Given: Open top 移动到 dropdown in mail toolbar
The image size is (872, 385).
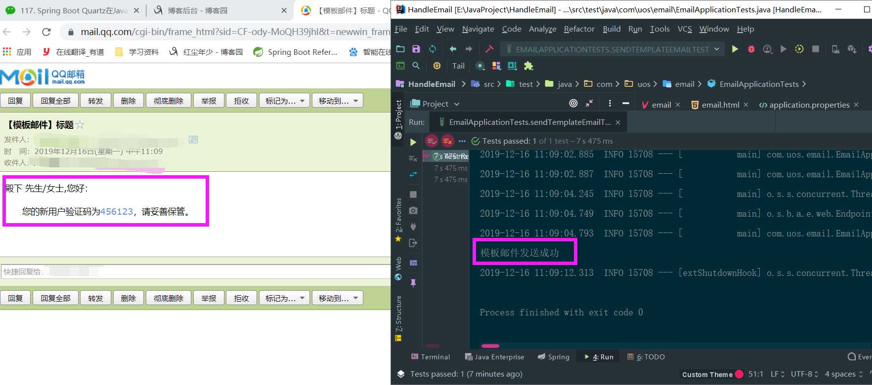Looking at the screenshot, I should [338, 101].
